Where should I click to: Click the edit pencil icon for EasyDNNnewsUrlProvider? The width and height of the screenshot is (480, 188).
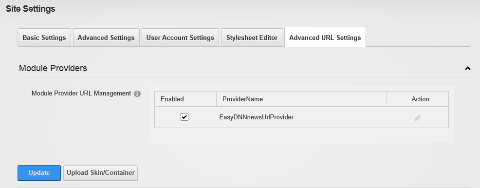coord(418,117)
